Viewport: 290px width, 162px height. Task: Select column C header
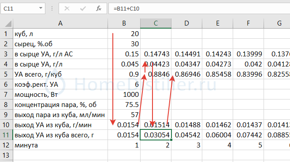(x=156, y=23)
